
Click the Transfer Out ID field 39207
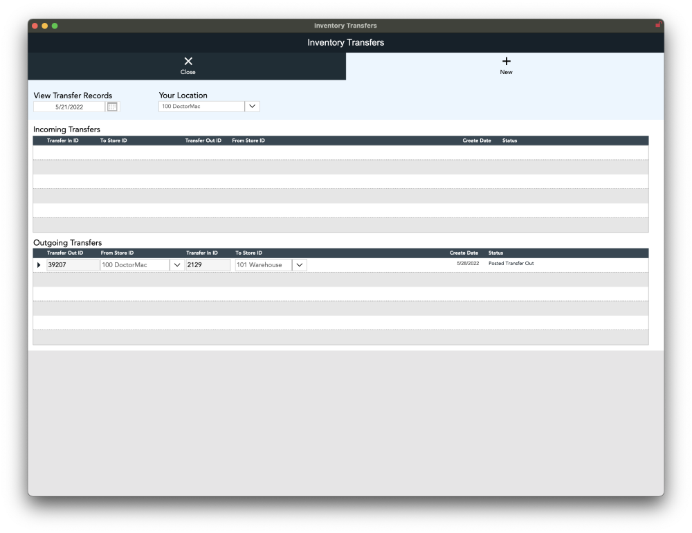72,265
